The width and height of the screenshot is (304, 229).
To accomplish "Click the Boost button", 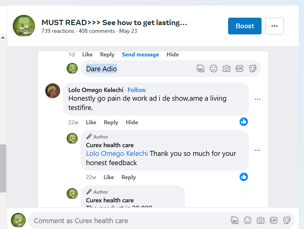I will click(x=245, y=26).
